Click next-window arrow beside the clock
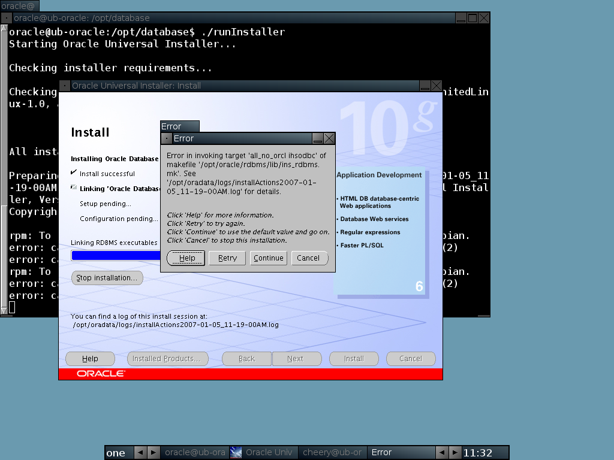Image resolution: width=614 pixels, height=460 pixels. point(455,453)
